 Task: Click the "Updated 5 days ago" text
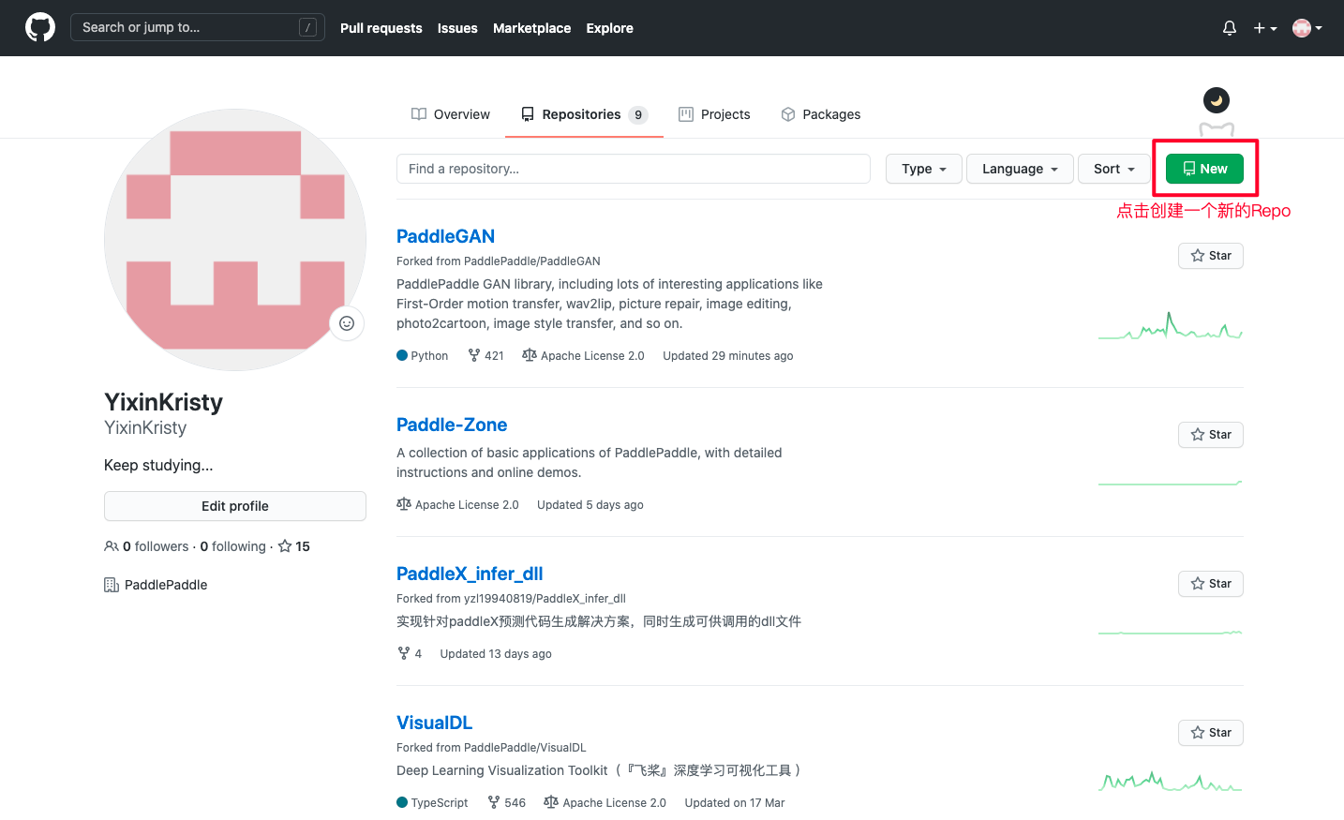click(x=590, y=504)
